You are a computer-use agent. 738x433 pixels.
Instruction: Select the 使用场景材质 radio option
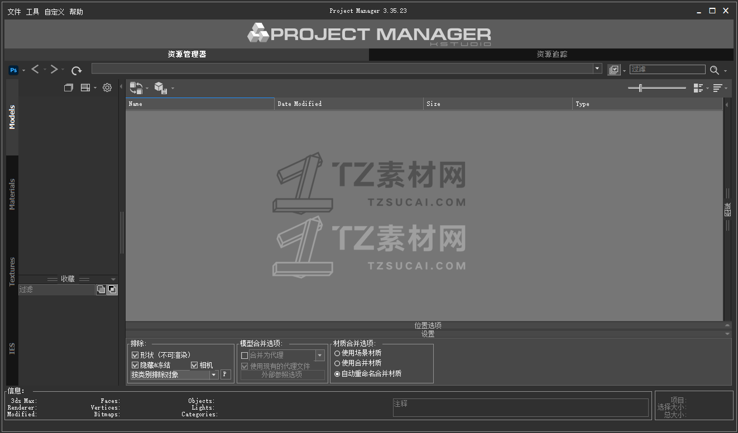(x=336, y=354)
